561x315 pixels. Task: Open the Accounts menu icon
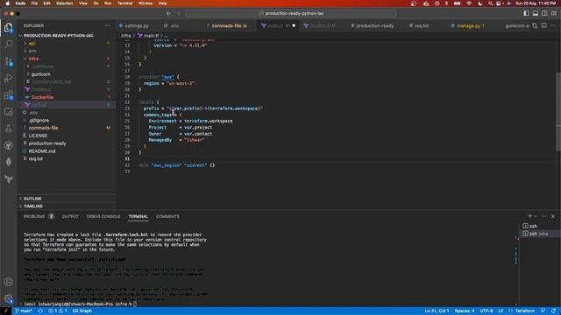[x=9, y=282]
